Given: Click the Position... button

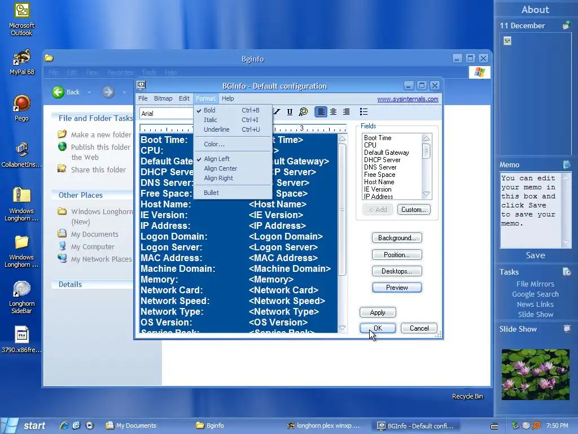Looking at the screenshot, I should pos(397,255).
